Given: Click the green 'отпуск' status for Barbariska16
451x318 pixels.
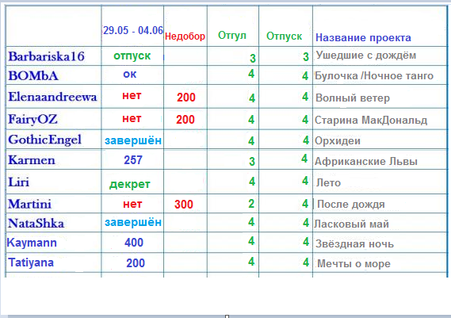Looking at the screenshot, I should 132,56.
